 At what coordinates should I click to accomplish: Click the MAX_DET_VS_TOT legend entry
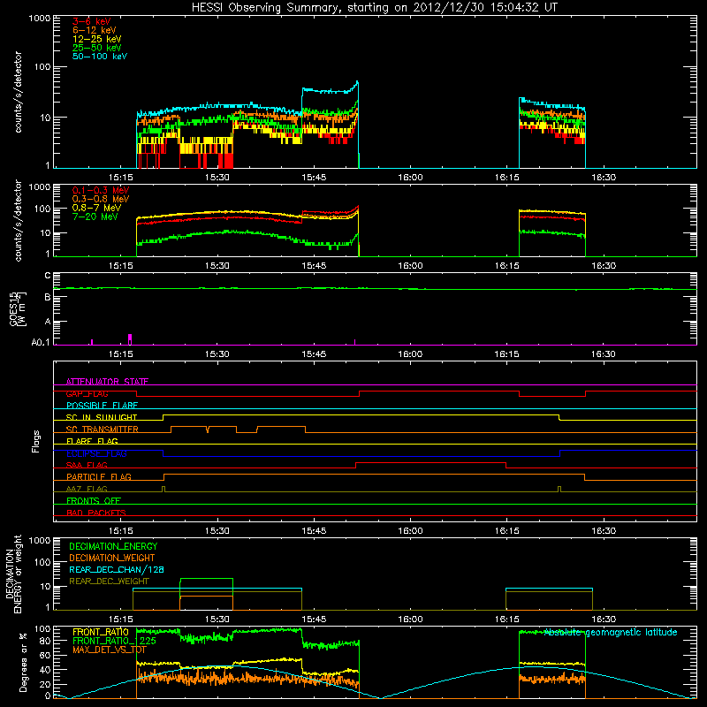pyautogui.click(x=110, y=650)
